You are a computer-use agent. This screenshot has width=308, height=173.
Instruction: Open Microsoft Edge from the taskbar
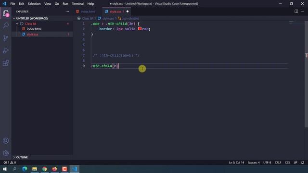point(25,169)
